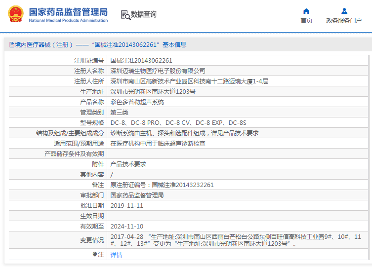Click the 生产地址 row label
This screenshot has height=267, width=372.
92,92
